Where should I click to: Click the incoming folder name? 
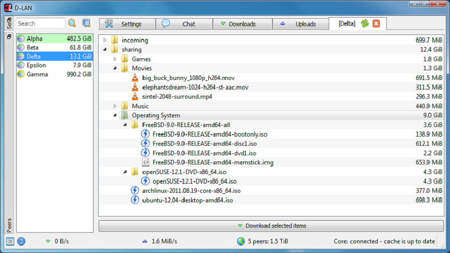click(135, 40)
